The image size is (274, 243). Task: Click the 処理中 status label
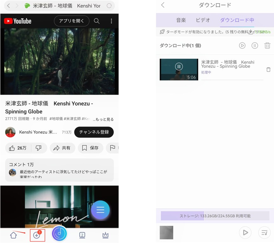tap(206, 72)
